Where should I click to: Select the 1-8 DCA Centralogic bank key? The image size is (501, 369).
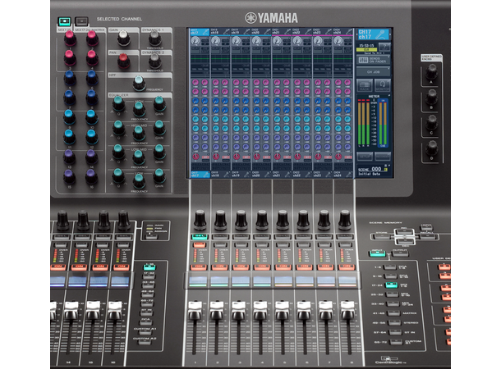(x=390, y=267)
